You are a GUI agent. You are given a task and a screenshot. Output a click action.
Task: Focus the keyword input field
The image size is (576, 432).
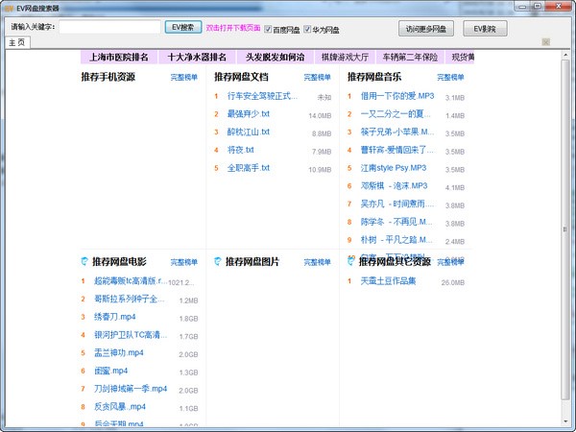[x=109, y=27]
